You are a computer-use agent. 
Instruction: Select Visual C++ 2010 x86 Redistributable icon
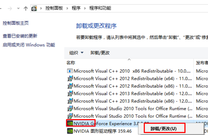(70, 71)
